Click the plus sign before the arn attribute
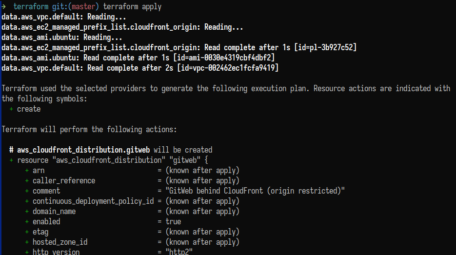 [27, 171]
